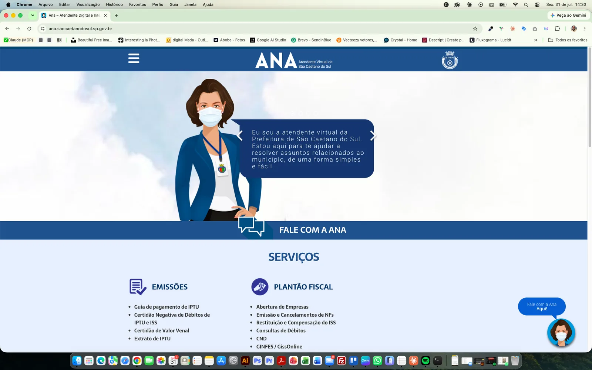This screenshot has width=592, height=370.
Task: Open Crystal - Home bookmark
Action: click(400, 40)
